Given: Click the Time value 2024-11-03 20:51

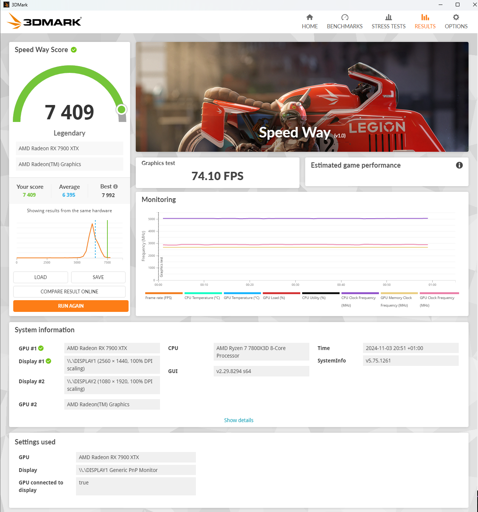Looking at the screenshot, I should [411, 348].
